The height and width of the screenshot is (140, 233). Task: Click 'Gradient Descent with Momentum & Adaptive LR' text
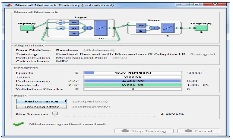point(120,54)
